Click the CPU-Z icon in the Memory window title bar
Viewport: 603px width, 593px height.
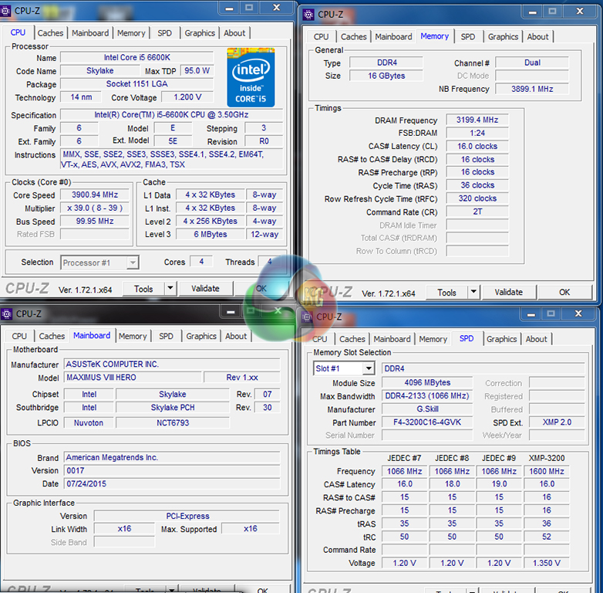pos(308,14)
